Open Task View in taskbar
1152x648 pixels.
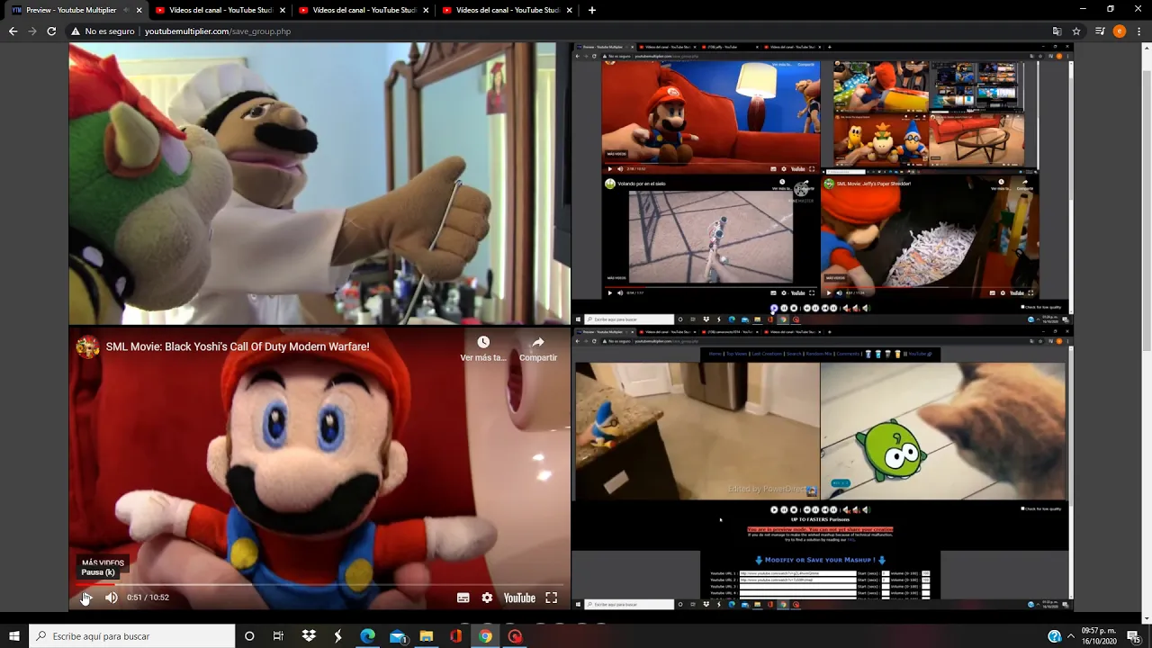click(278, 636)
